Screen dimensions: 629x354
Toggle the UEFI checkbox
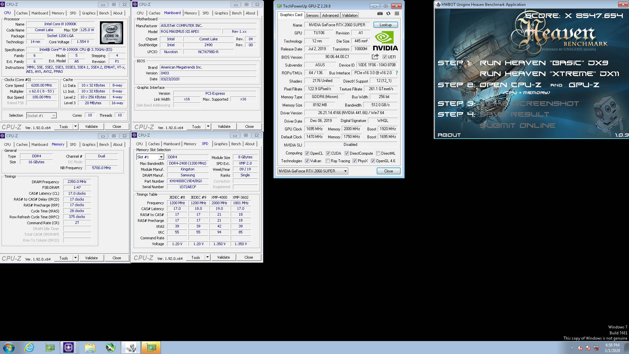[385, 57]
